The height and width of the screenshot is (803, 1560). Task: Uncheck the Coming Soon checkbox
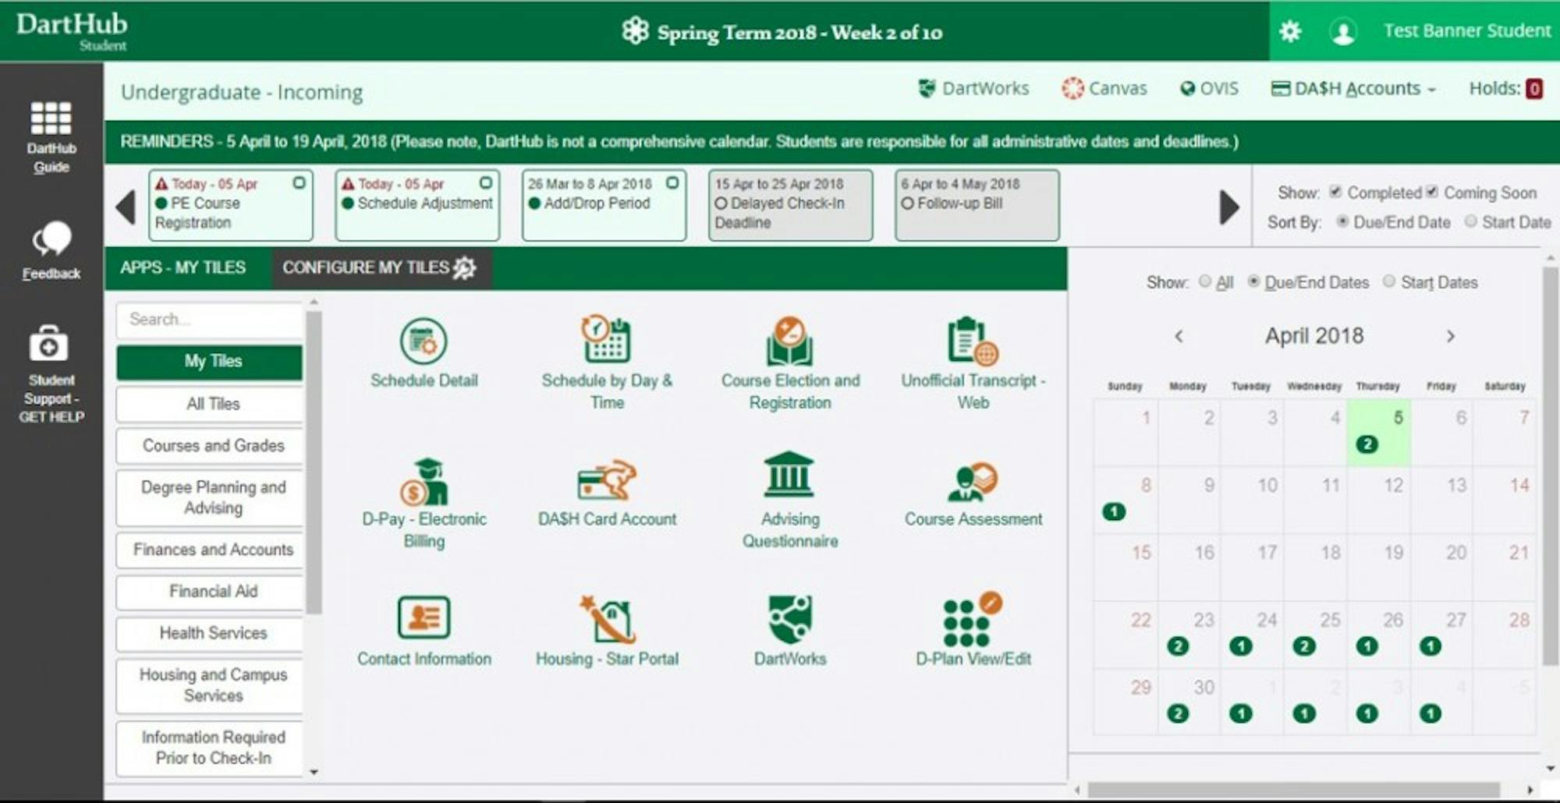1432,192
